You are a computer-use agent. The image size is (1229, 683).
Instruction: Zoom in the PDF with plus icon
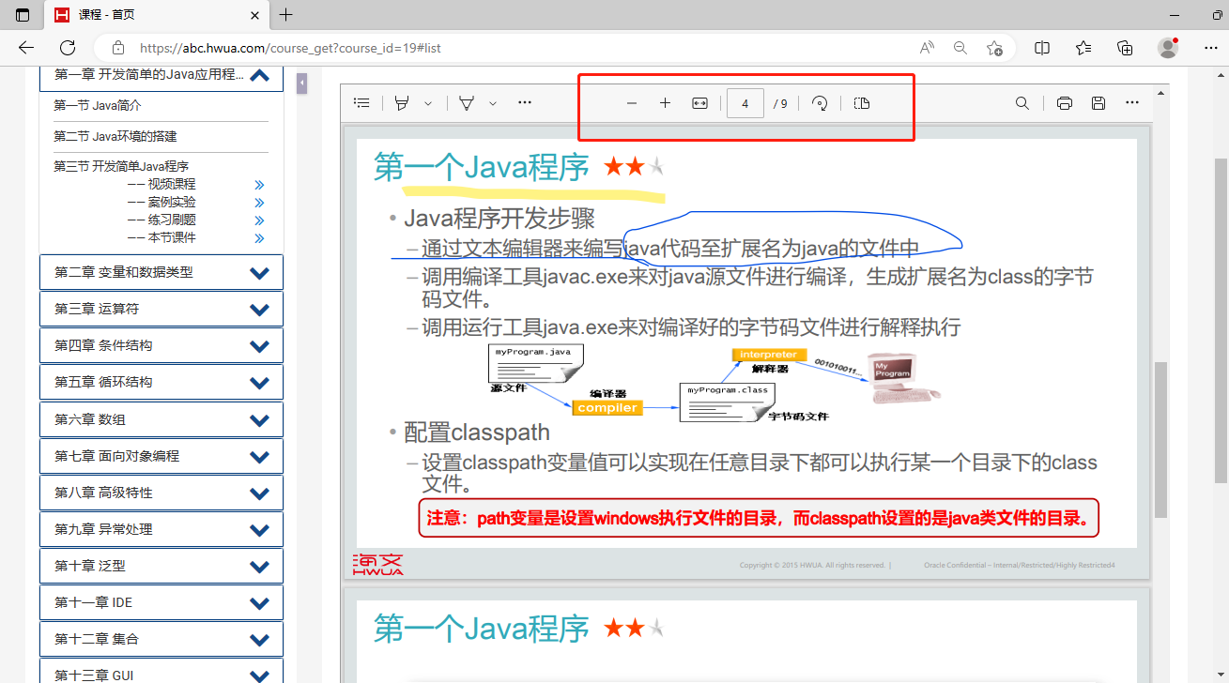(x=665, y=103)
